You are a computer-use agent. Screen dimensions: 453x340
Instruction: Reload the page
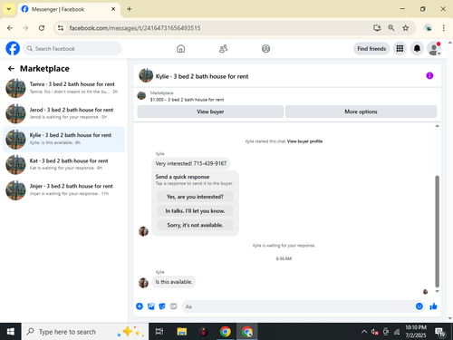point(42,28)
